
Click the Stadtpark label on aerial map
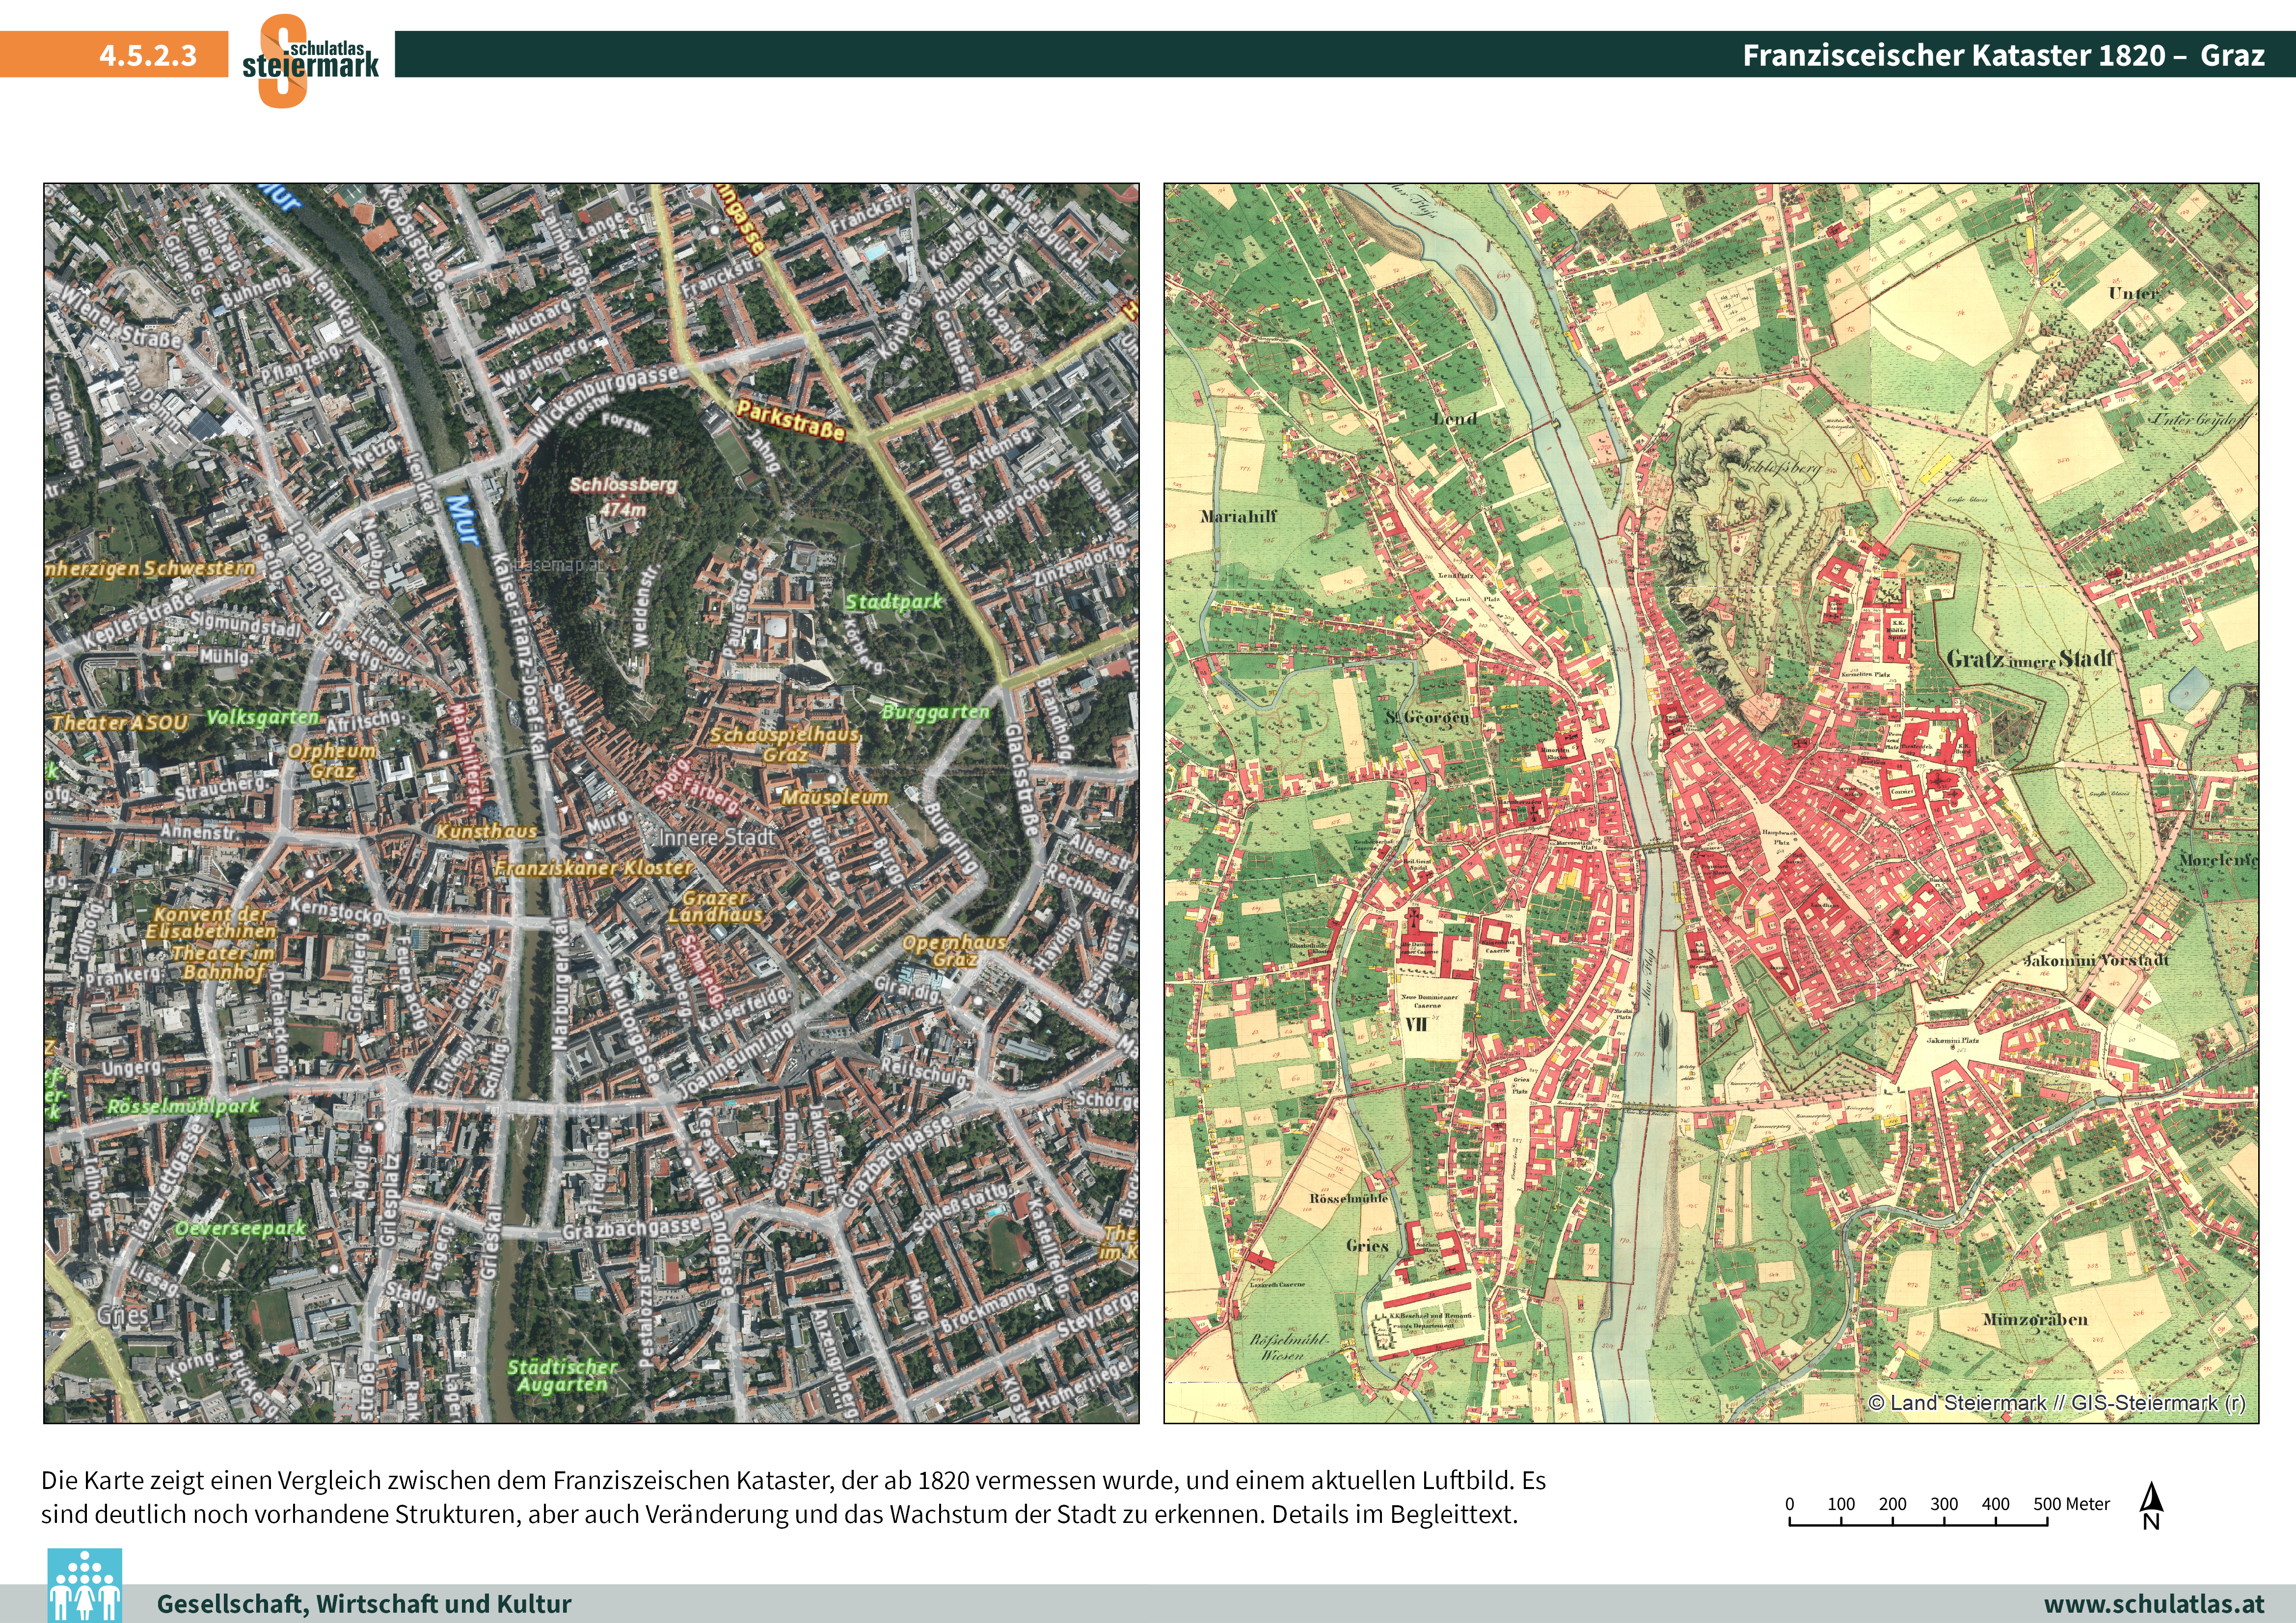[893, 601]
